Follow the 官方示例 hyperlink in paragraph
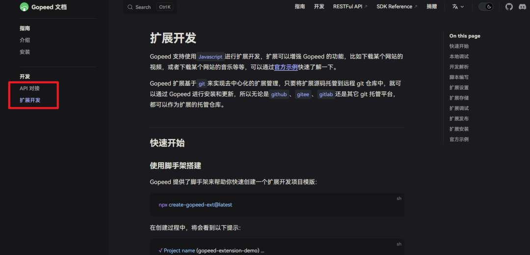The height and width of the screenshot is (255, 530). (286, 67)
